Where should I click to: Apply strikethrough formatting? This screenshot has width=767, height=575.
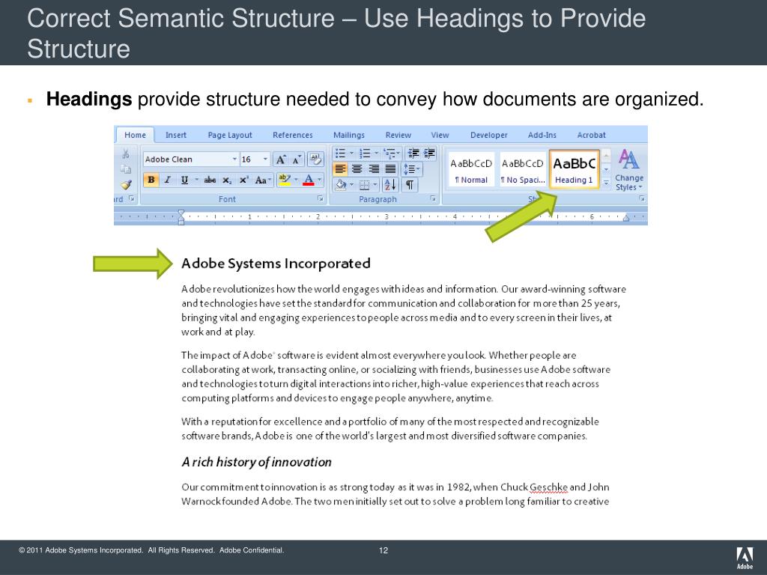point(210,180)
